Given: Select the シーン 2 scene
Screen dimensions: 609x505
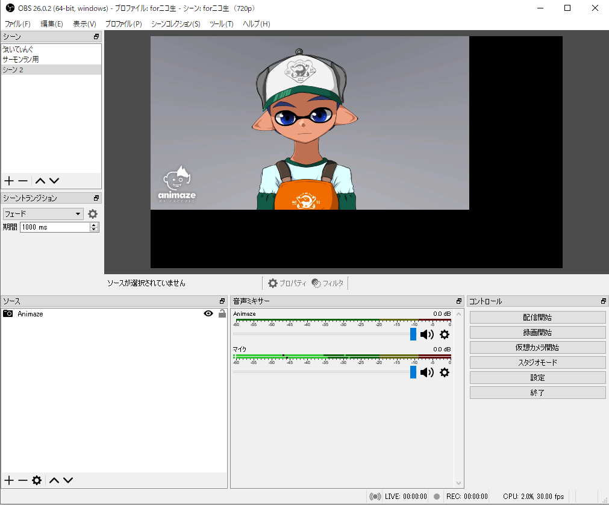Looking at the screenshot, I should tap(51, 69).
